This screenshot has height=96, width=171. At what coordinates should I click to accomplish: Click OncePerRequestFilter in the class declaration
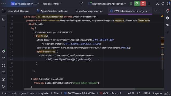point(84,17)
